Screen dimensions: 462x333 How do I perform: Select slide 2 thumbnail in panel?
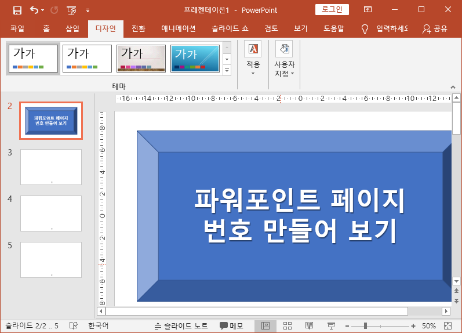tap(51, 121)
